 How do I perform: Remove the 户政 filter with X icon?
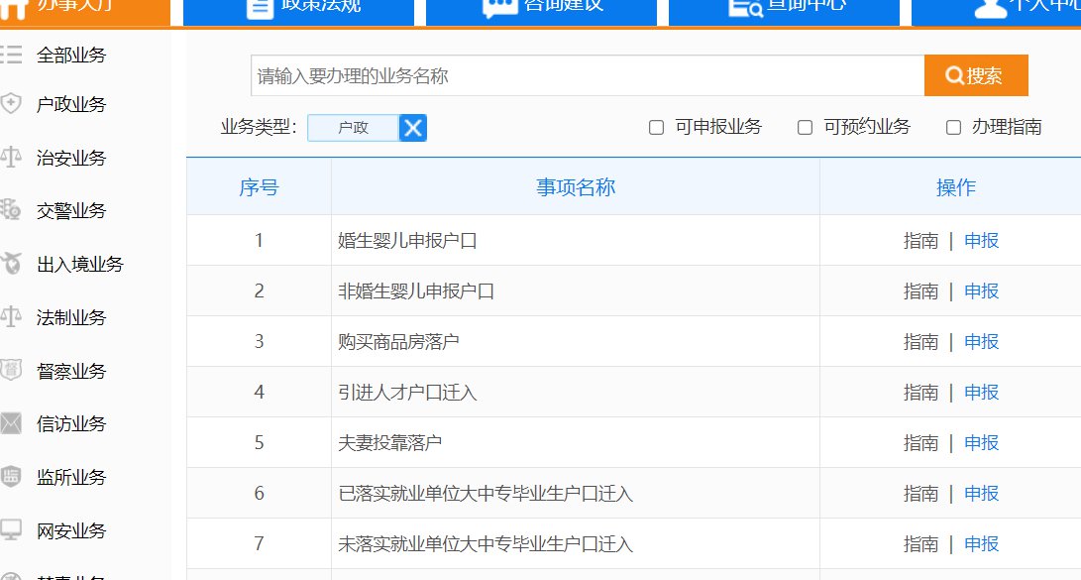coord(413,128)
